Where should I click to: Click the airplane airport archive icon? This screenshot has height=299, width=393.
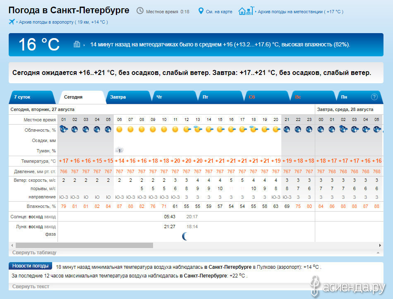tap(12, 22)
